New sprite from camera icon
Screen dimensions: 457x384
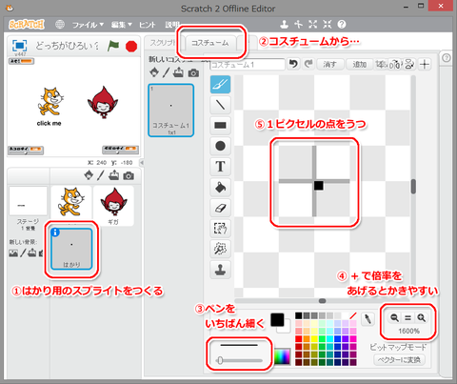[129, 175]
